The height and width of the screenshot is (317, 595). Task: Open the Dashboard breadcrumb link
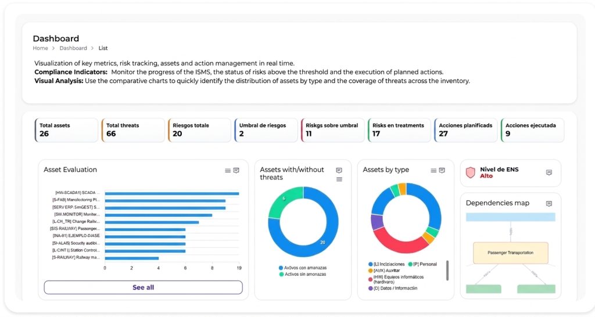tap(73, 48)
